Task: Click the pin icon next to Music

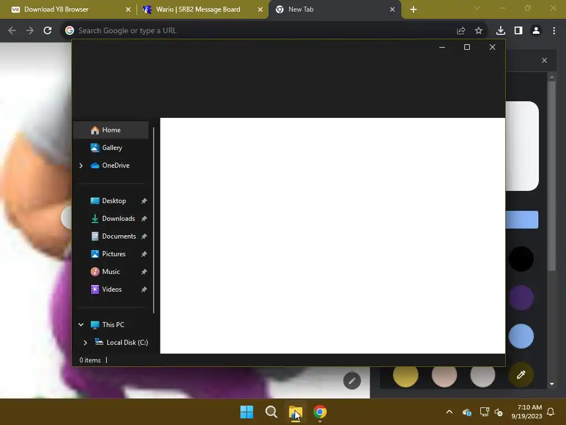Action: click(144, 272)
